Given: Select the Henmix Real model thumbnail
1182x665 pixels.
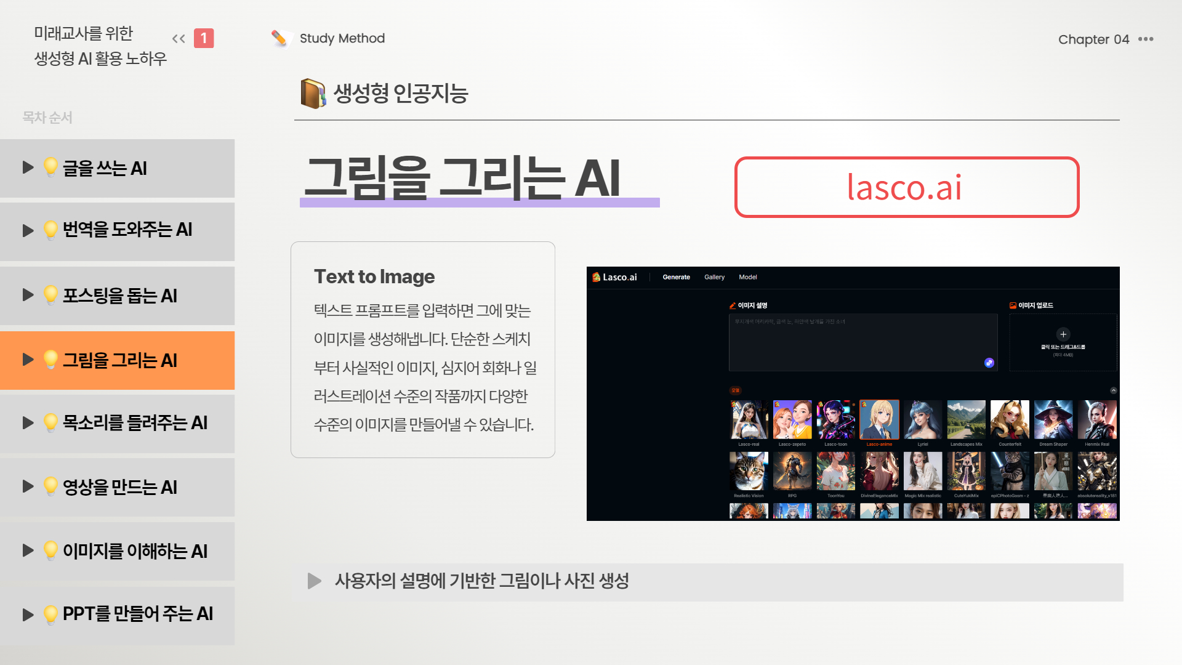Looking at the screenshot, I should click(1097, 419).
